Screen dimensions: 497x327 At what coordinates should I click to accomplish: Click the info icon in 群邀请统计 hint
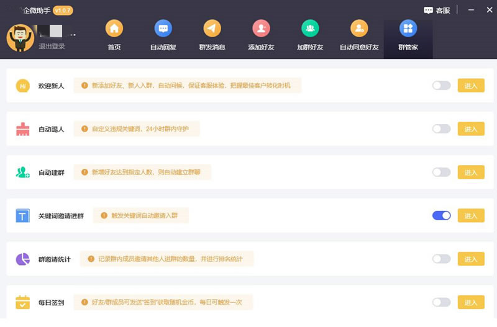91,259
